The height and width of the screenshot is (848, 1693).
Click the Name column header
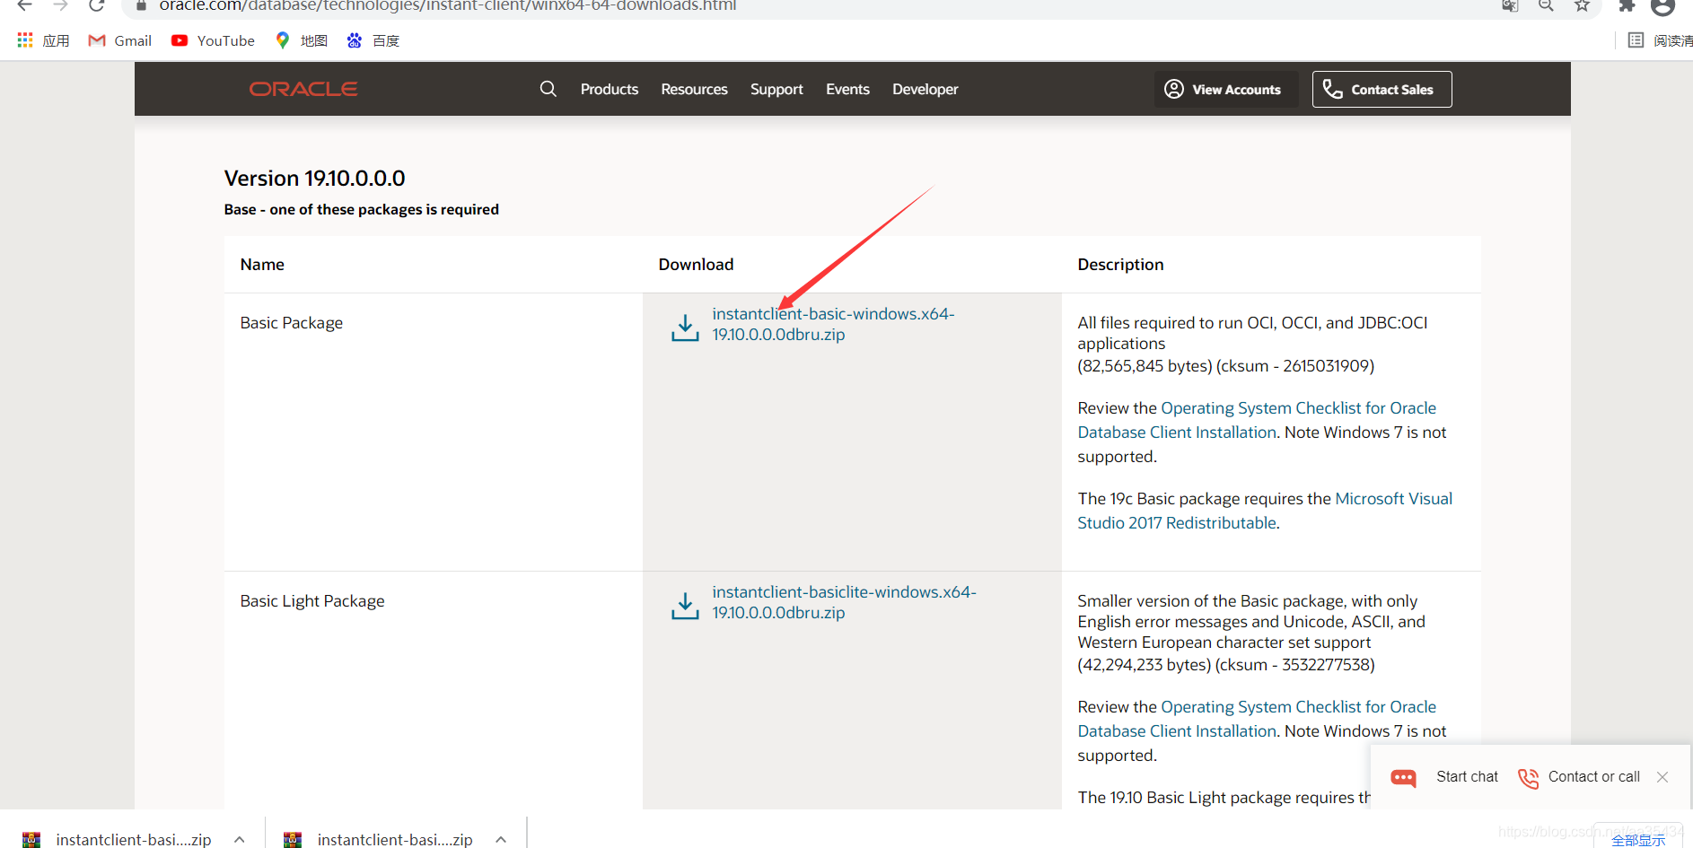[x=262, y=264]
